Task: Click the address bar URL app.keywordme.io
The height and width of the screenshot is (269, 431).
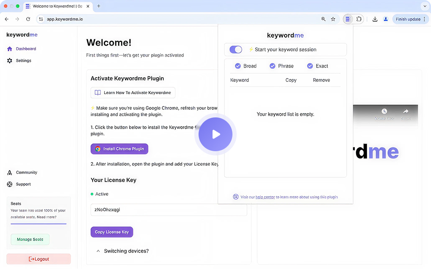Action: (65, 19)
